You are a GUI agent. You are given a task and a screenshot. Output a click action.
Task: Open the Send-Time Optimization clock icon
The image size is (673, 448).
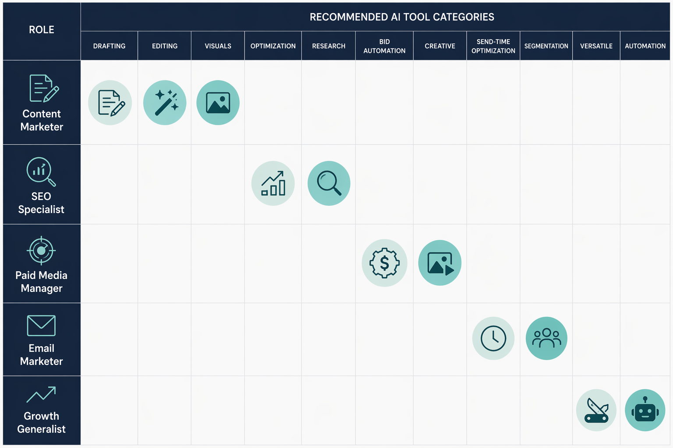(x=493, y=339)
